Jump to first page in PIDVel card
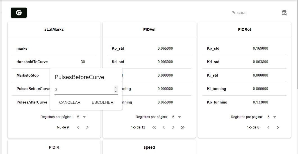Screen dimensions: 298x154 [x=154, y=127]
